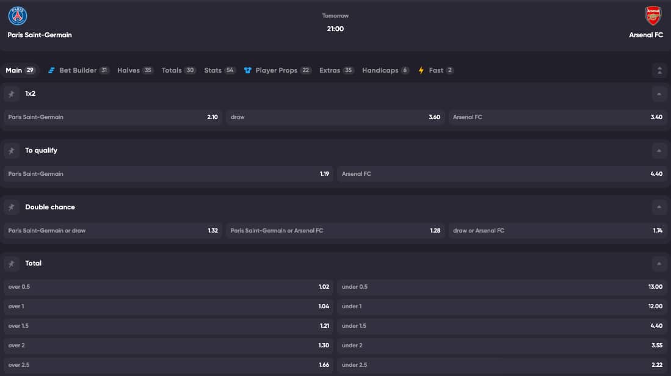Pick Paris Saint-Germain to qualify at 1.19
The image size is (671, 376).
169,174
